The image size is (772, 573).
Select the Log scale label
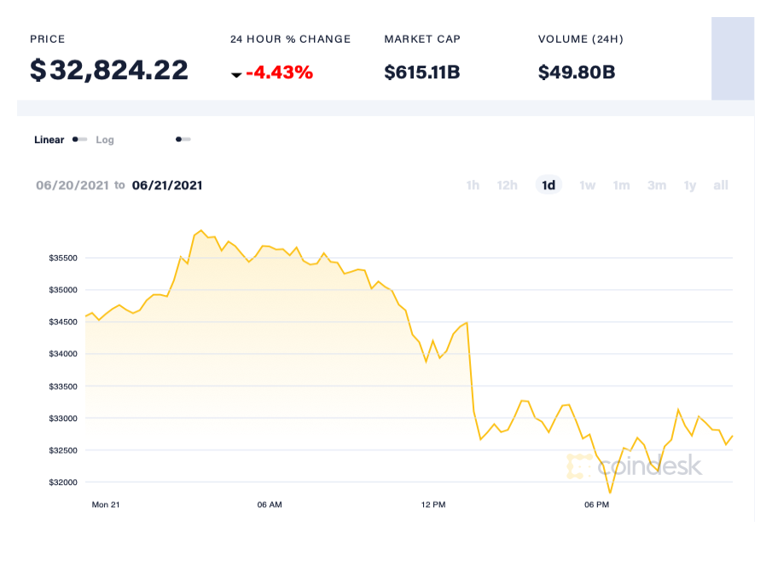(105, 140)
